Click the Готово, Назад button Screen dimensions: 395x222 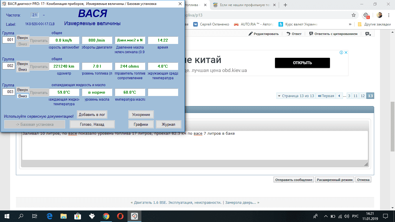pos(92,124)
